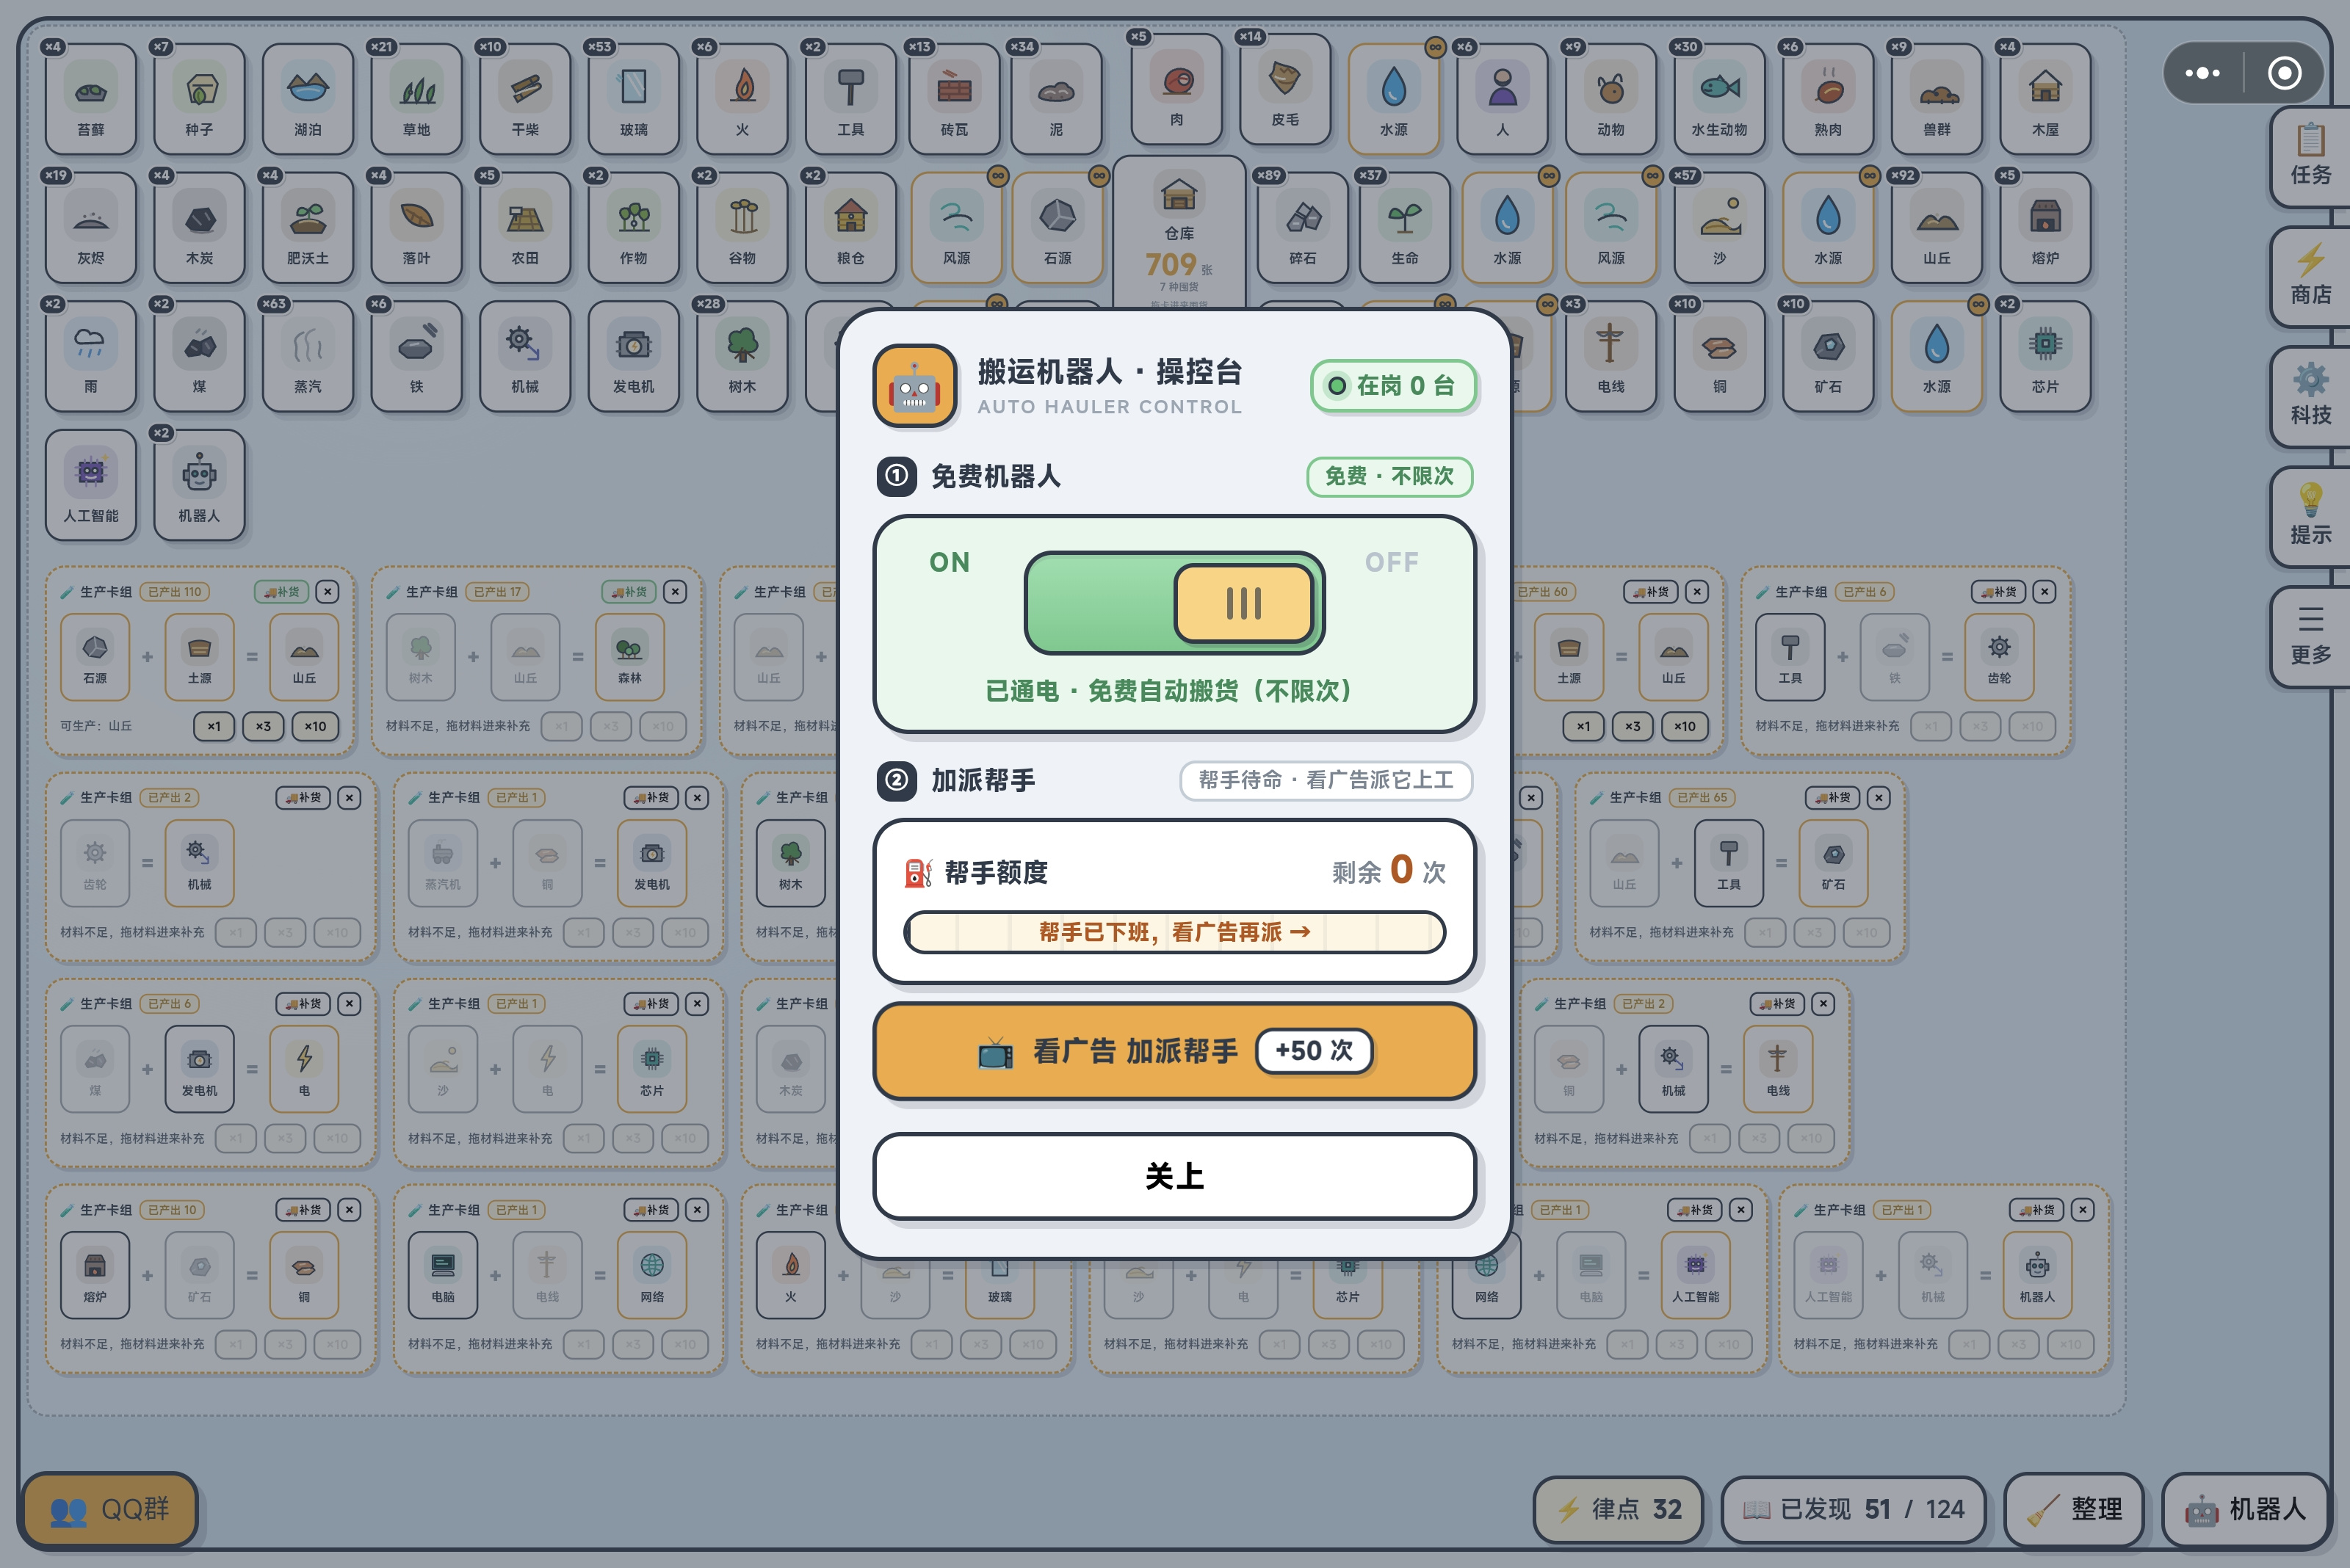Click ×10 on the 山丘 已产出 110 group

pyautogui.click(x=315, y=726)
